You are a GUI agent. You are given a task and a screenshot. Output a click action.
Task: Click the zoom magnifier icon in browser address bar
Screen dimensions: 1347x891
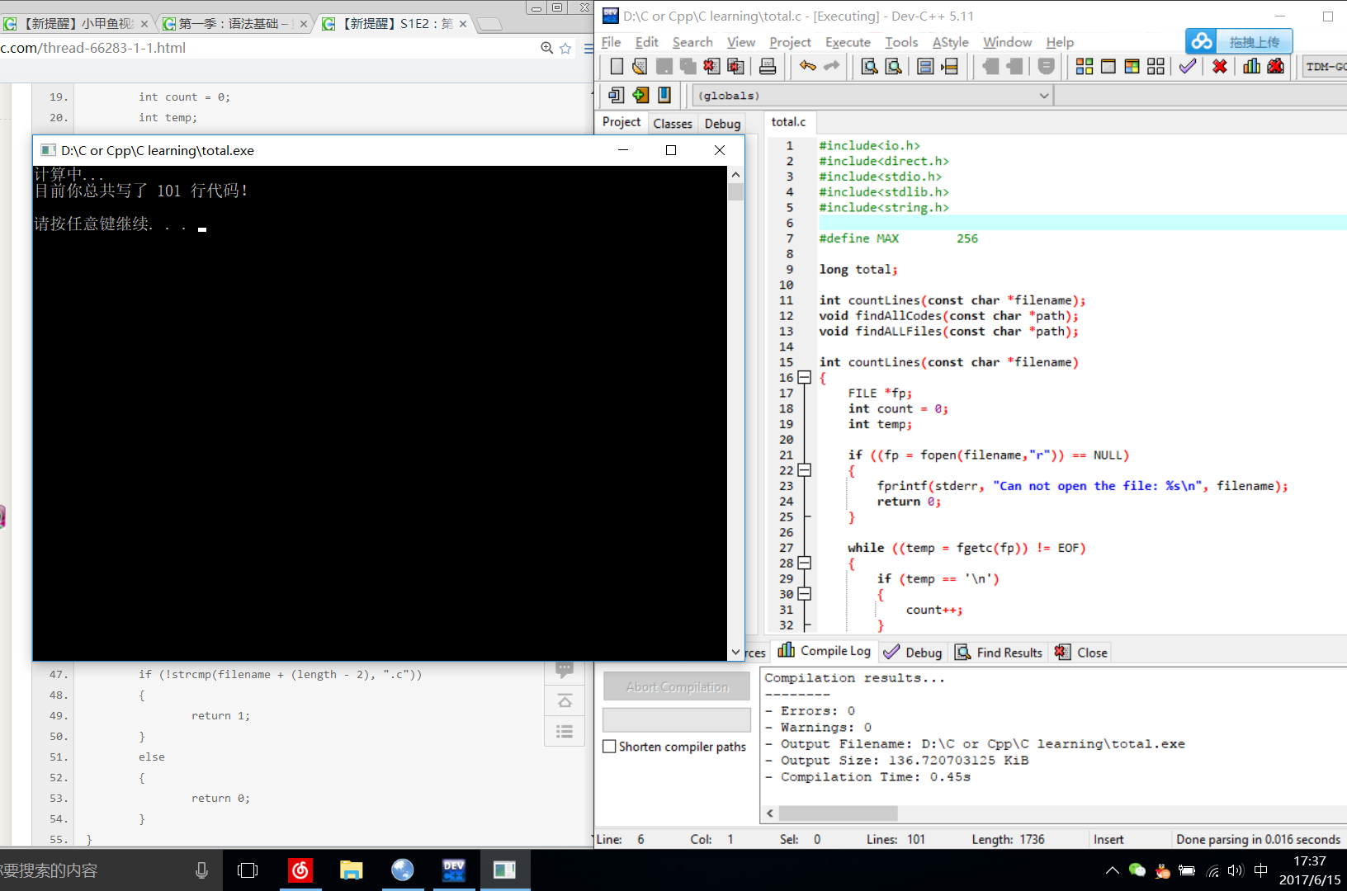pos(546,48)
